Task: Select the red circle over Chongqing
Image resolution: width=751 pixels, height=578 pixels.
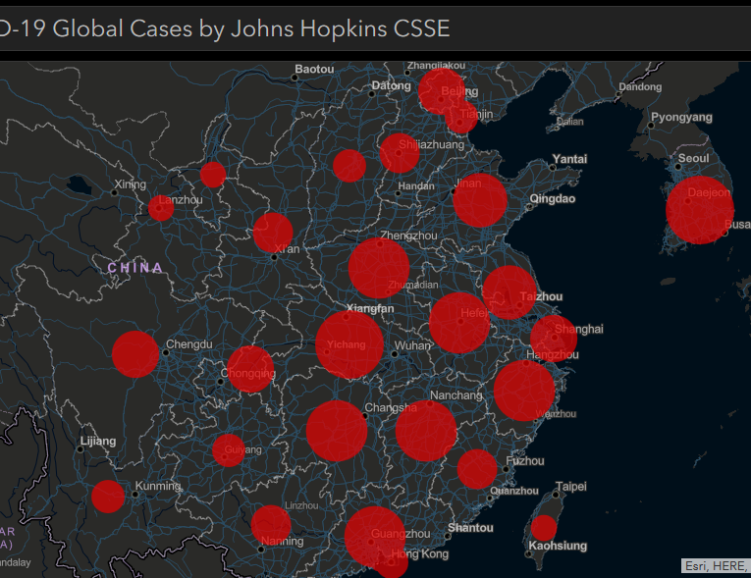Action: click(250, 369)
